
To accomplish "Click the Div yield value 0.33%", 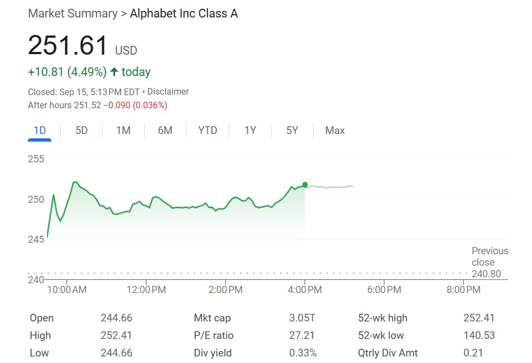I will (x=303, y=353).
